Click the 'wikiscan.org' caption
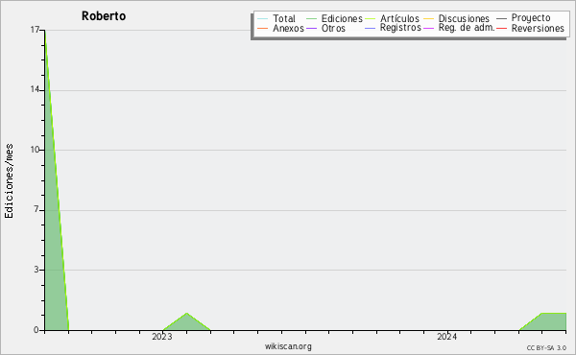 pos(288,346)
